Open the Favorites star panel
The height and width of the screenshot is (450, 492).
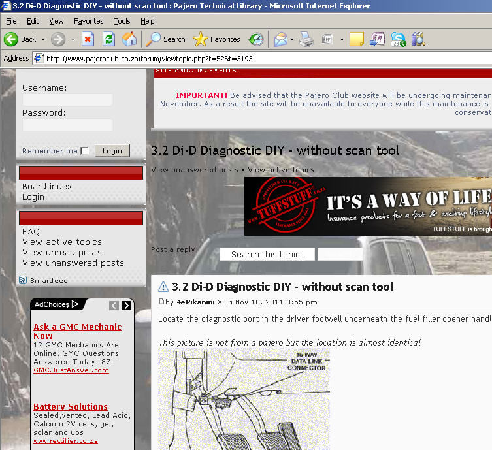pyautogui.click(x=216, y=39)
